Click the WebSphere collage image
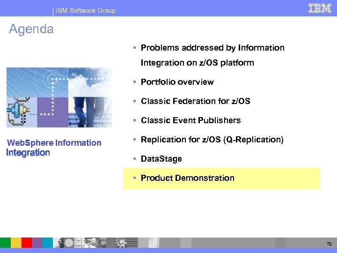Viewport: 337px width, 253px height. coord(59,97)
